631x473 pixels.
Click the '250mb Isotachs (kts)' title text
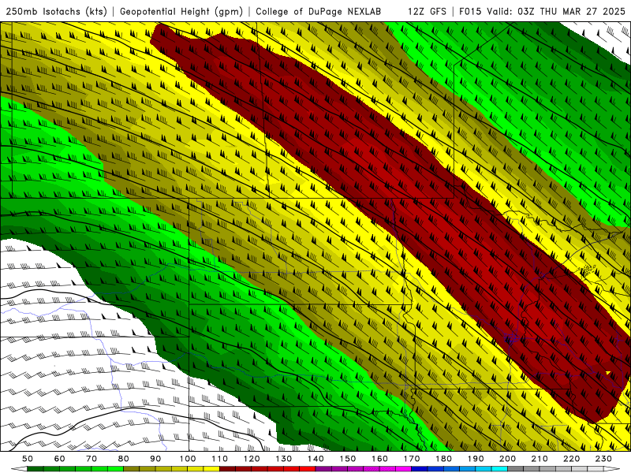point(56,11)
